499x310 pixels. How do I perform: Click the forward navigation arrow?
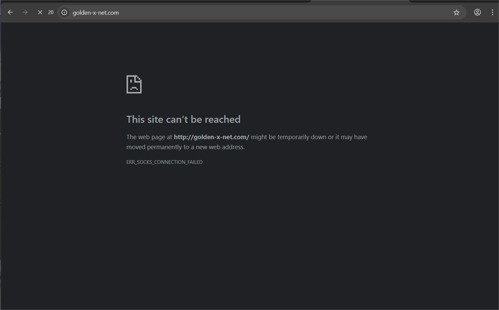coord(25,12)
